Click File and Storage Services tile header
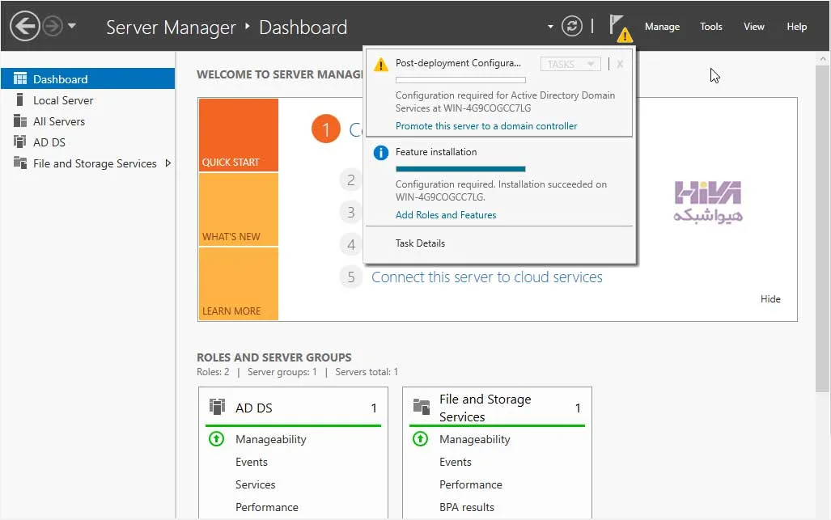This screenshot has width=831, height=520. [497, 408]
